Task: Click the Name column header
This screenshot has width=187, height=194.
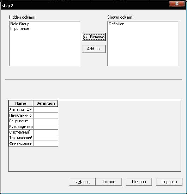Action: click(21, 103)
